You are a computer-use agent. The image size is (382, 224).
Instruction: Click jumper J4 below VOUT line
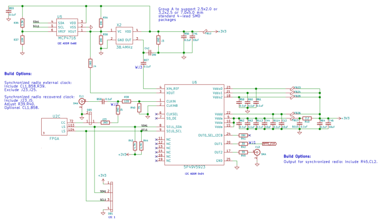click(90, 64)
